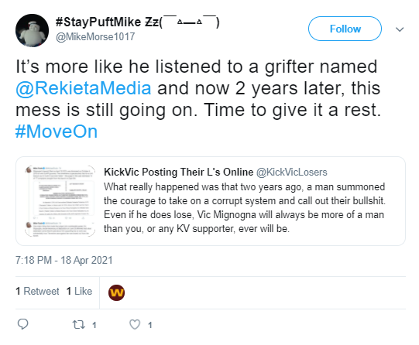Click the like count beside the heart
Image resolution: width=419 pixels, height=345 pixels.
pos(150,325)
